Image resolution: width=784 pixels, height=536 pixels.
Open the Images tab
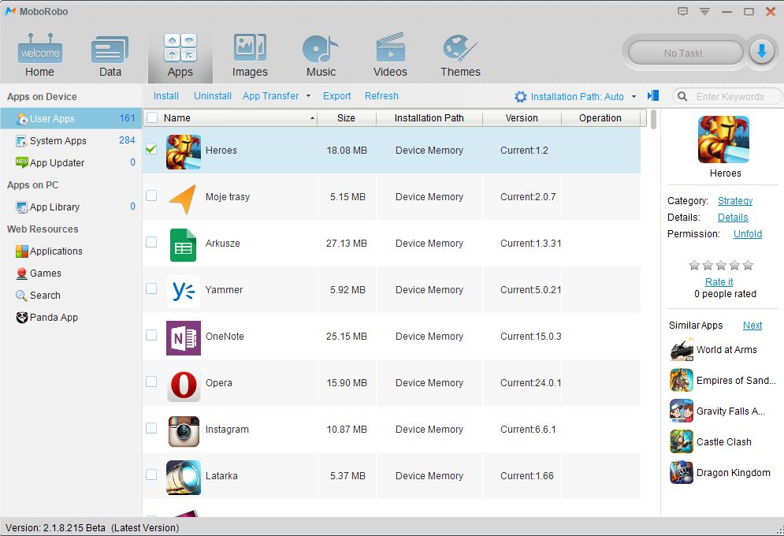(x=250, y=55)
